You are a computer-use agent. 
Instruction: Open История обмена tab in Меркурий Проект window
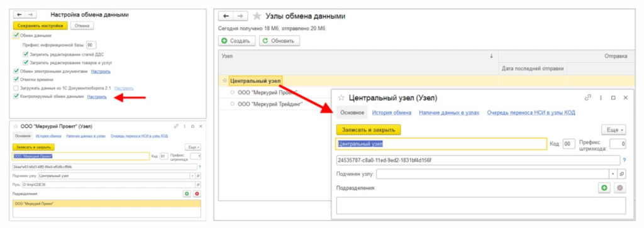[x=48, y=136]
